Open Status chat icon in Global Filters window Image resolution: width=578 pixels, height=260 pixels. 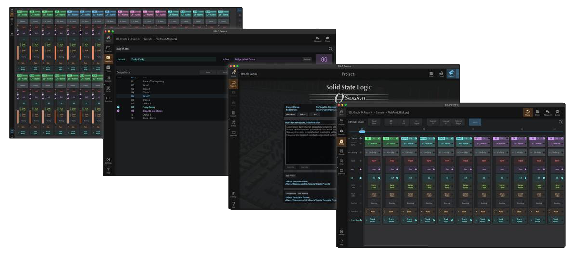(x=557, y=112)
